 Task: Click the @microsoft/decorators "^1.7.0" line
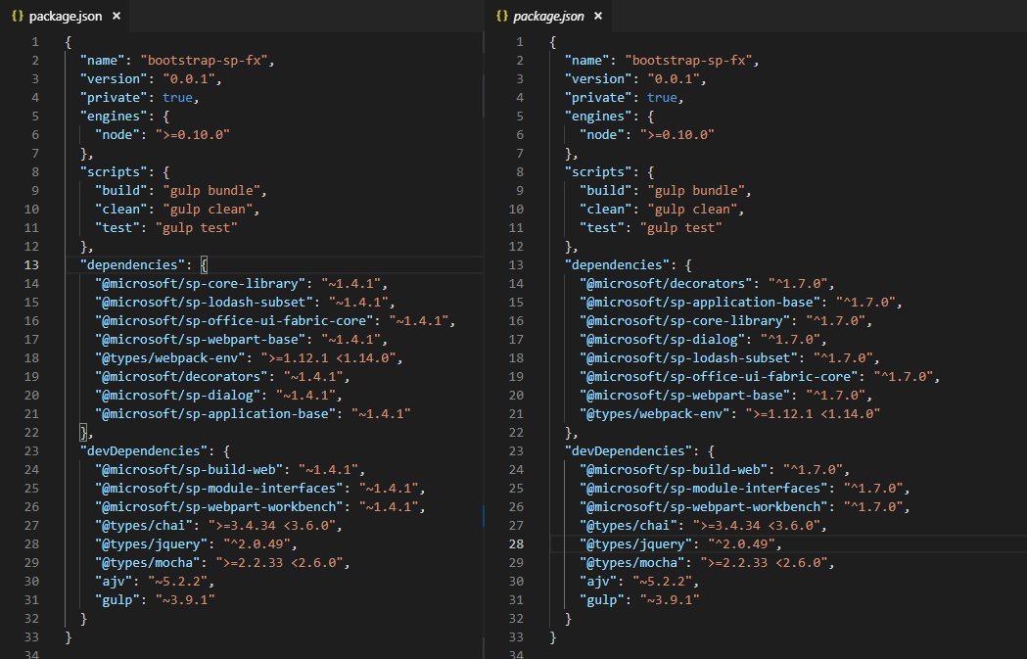click(707, 284)
